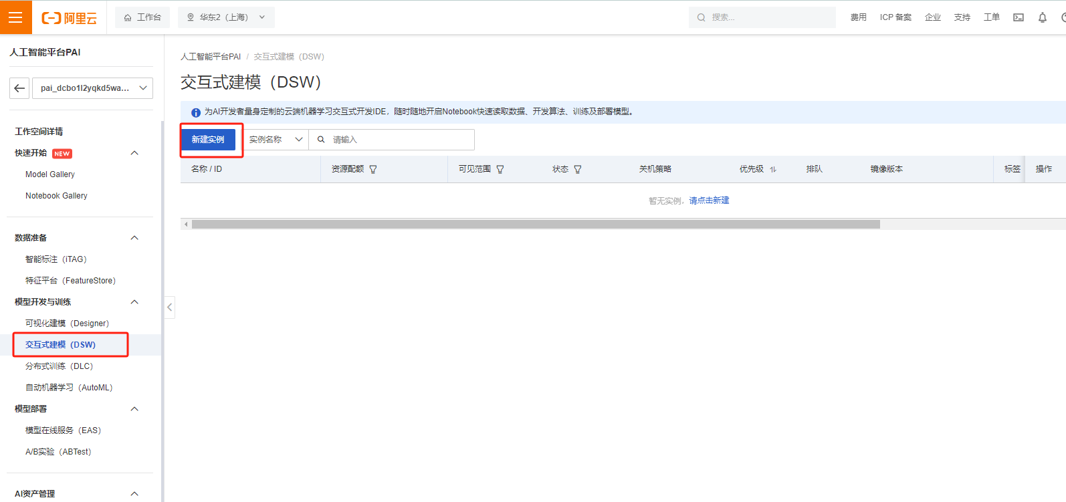1066x502 pixels.
Task: Open 企业 in top navigation
Action: (933, 17)
